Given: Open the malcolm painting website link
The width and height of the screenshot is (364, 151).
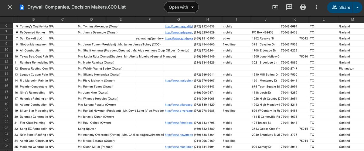Looking at the screenshot, I should pyautogui.click(x=179, y=80).
